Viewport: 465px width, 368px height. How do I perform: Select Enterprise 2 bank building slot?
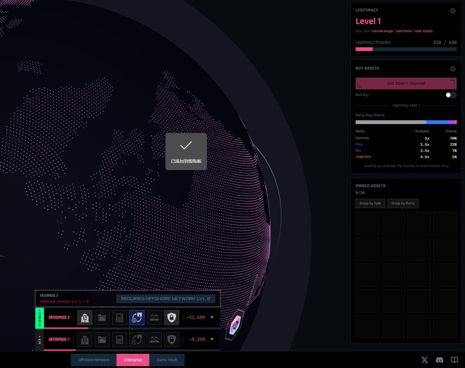point(85,318)
